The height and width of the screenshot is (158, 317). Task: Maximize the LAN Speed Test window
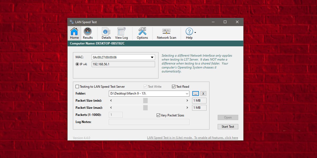pos(225,22)
